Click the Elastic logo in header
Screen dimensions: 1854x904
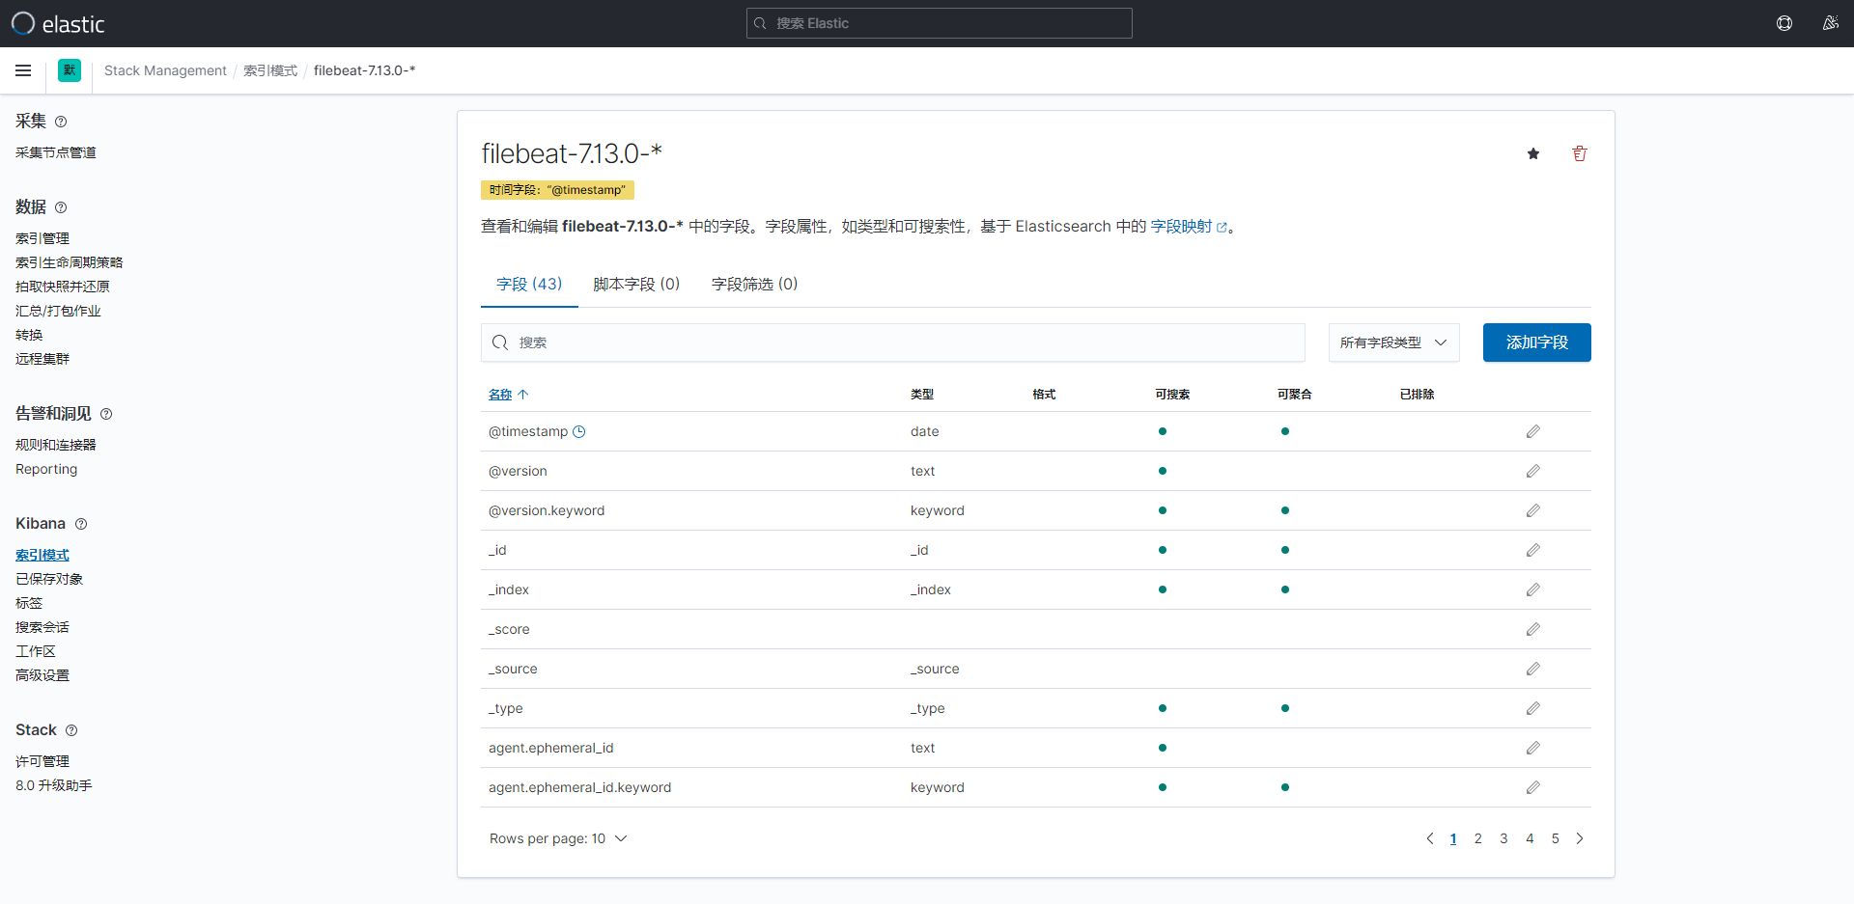coord(57,23)
